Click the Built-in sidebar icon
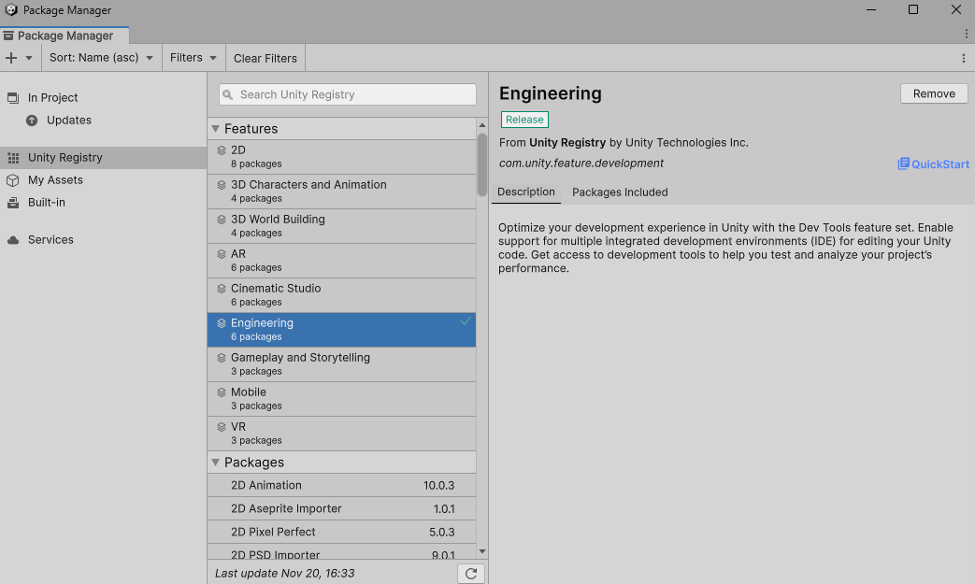The width and height of the screenshot is (975, 584). [x=13, y=203]
